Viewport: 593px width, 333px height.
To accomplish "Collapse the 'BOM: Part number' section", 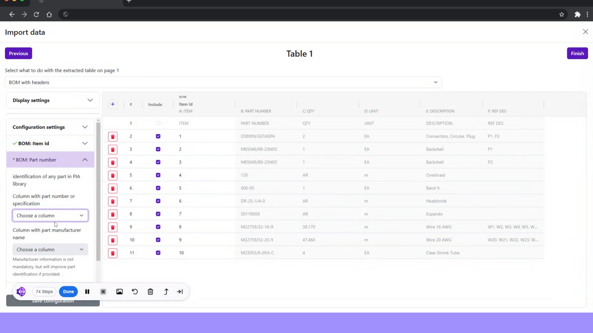I will tap(85, 160).
